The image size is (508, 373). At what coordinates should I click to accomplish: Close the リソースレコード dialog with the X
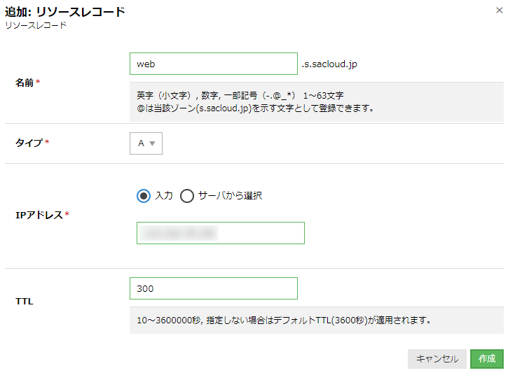[500, 10]
